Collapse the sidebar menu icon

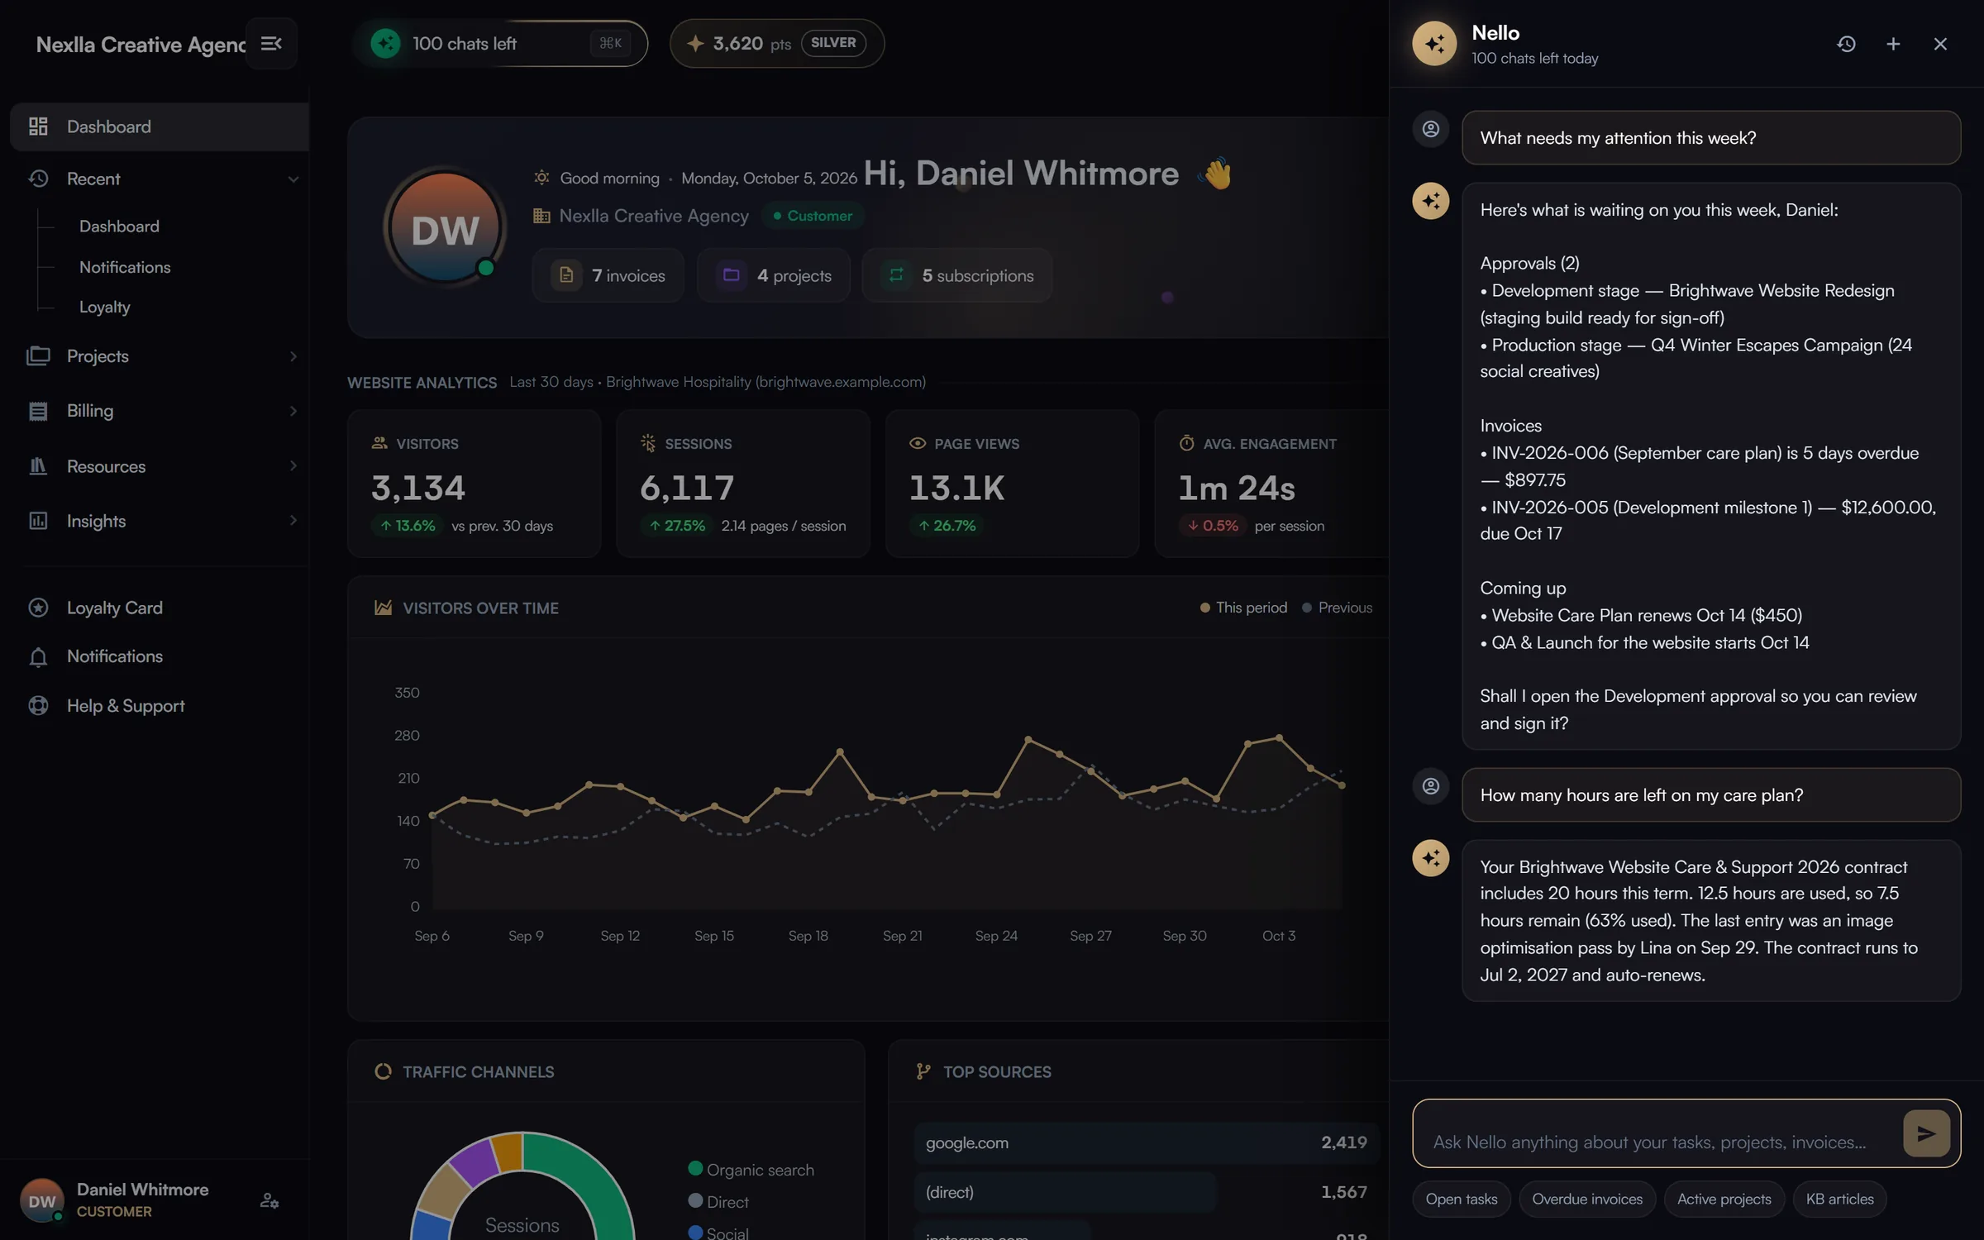click(271, 43)
